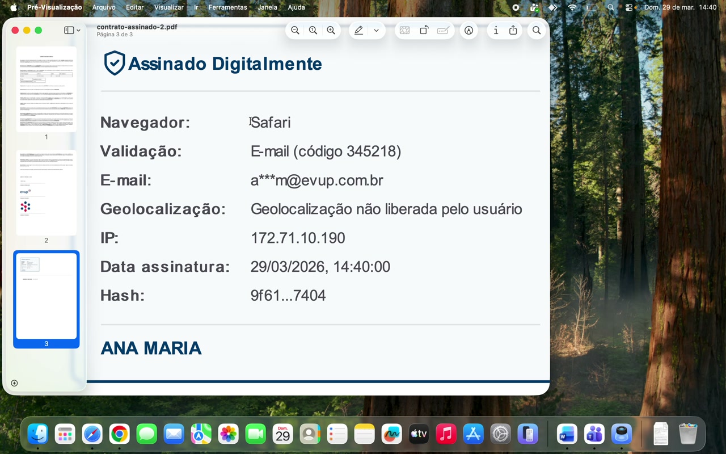Rotate the page left

(424, 31)
